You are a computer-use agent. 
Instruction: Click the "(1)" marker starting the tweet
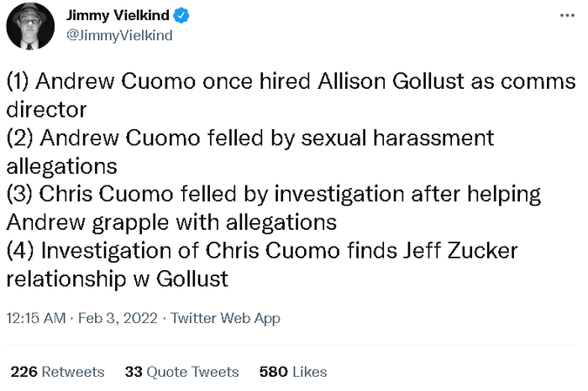point(19,82)
